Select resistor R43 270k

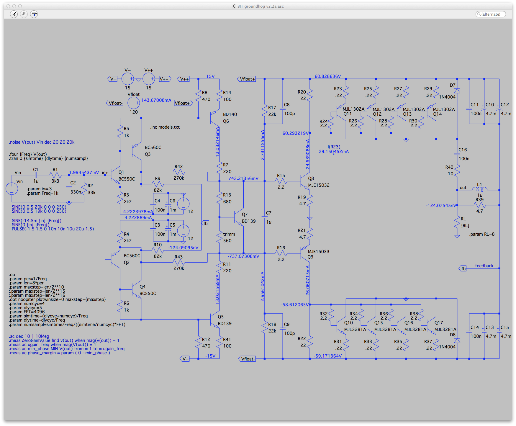pos(179,262)
